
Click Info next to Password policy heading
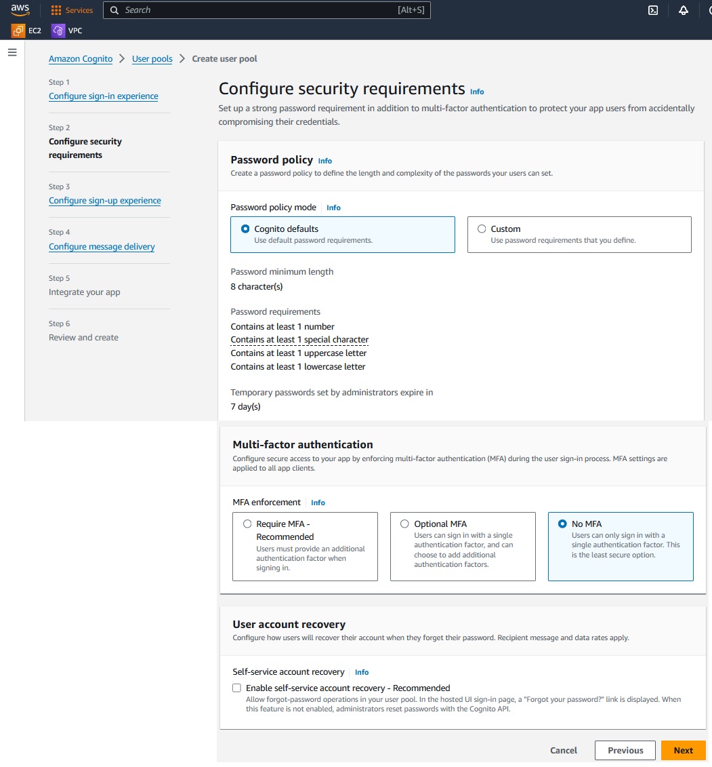click(x=325, y=161)
